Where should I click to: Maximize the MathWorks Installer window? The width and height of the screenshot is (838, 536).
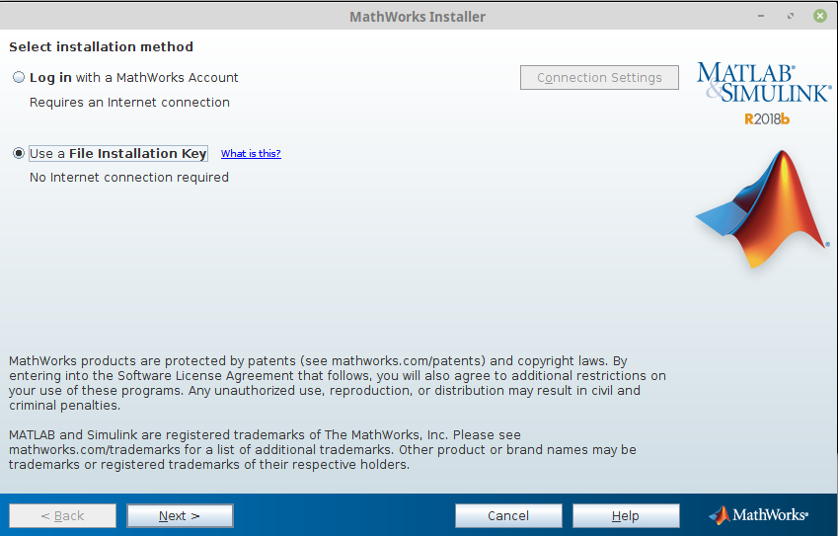(x=790, y=17)
